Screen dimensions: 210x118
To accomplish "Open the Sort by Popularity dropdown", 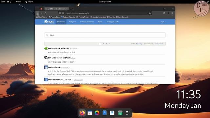I will point(139,44).
